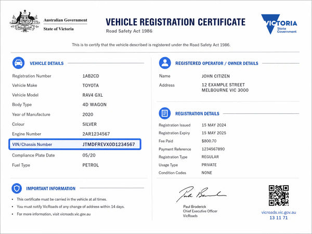Click the year of manufacture value 2020
Screen dimensions: 312x234
[88, 114]
